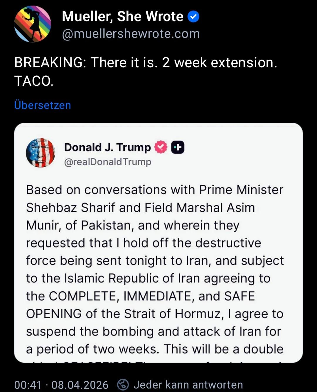Viewport: 317px width, 392px height.
Task: Click the black plus badge icon
Action: [178, 147]
